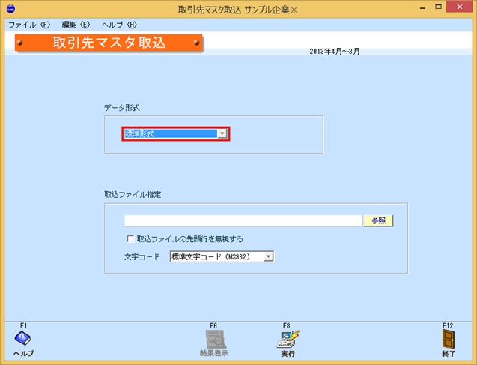
Task: Exit with F12 終了 door icon
Action: tap(449, 339)
